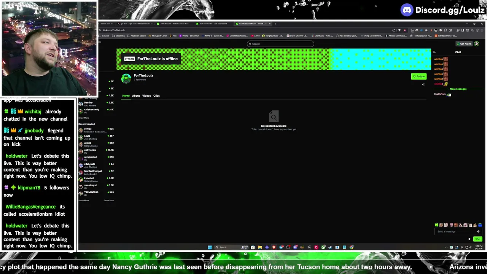Switch to the Videos channel tab
Screen dimensions: 487x274
coord(146,96)
